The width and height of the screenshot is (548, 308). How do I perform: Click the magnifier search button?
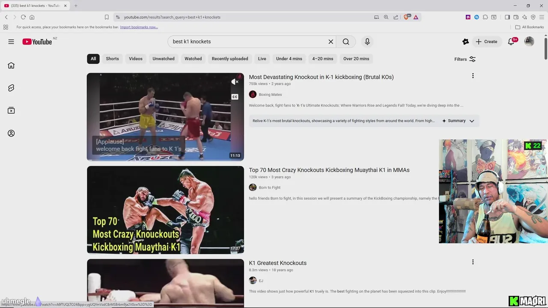tap(346, 41)
